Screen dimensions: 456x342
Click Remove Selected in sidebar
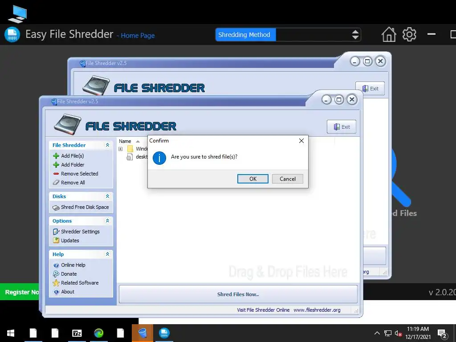76,174
